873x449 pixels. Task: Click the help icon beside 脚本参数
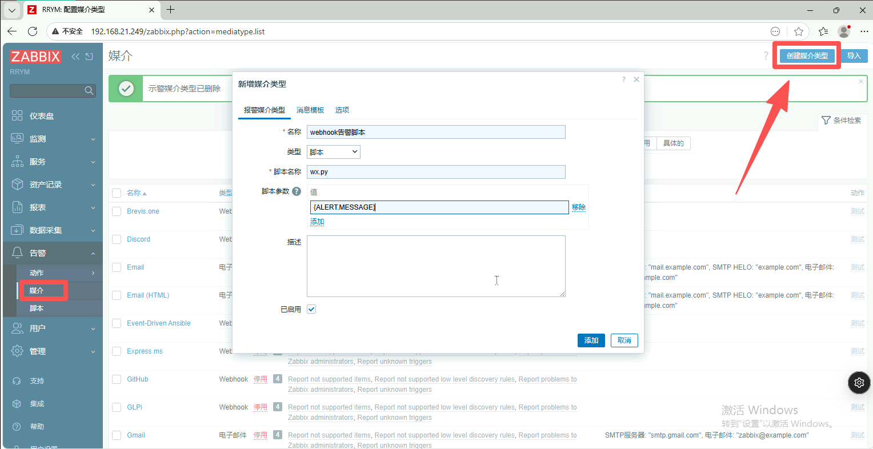tap(297, 191)
